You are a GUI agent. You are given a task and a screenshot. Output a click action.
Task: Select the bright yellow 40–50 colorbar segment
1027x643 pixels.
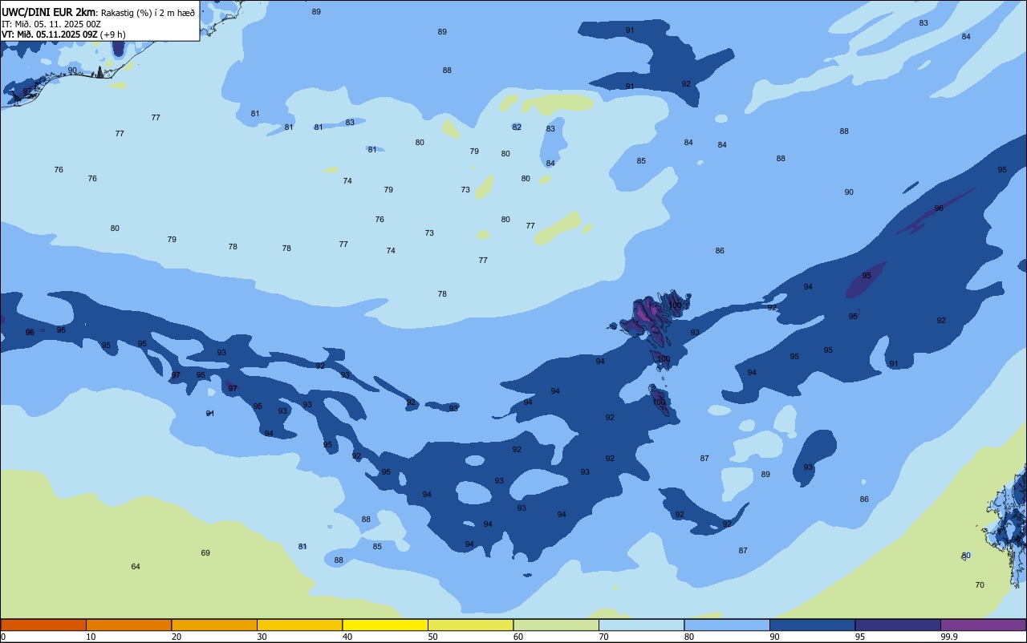click(385, 625)
